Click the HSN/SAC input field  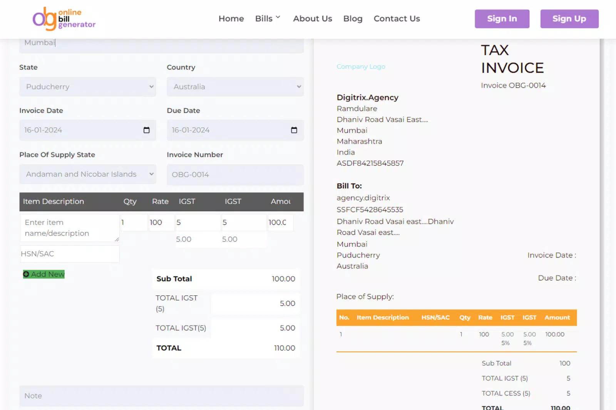(x=70, y=254)
